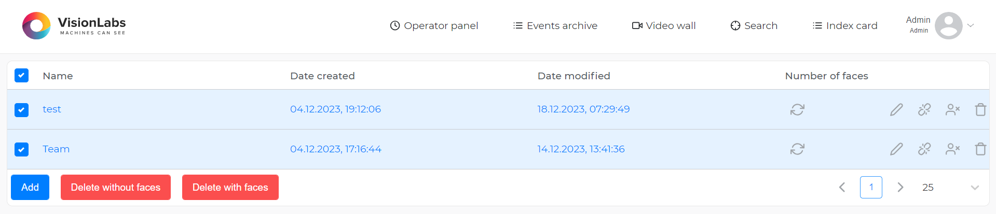The width and height of the screenshot is (996, 214).
Task: Deselect the Team row checkbox
Action: coord(21,150)
